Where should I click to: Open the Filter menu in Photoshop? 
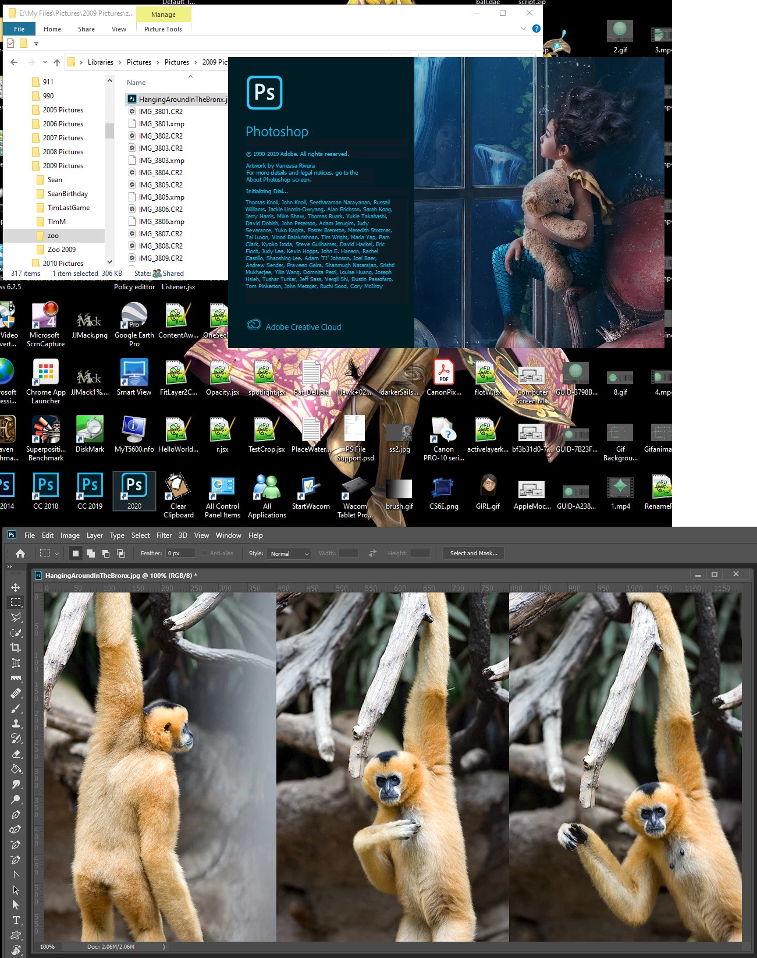[x=164, y=535]
